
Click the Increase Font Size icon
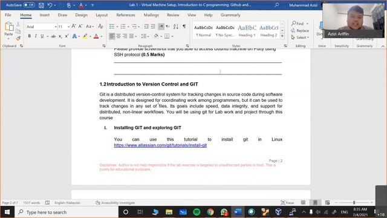[74, 26]
